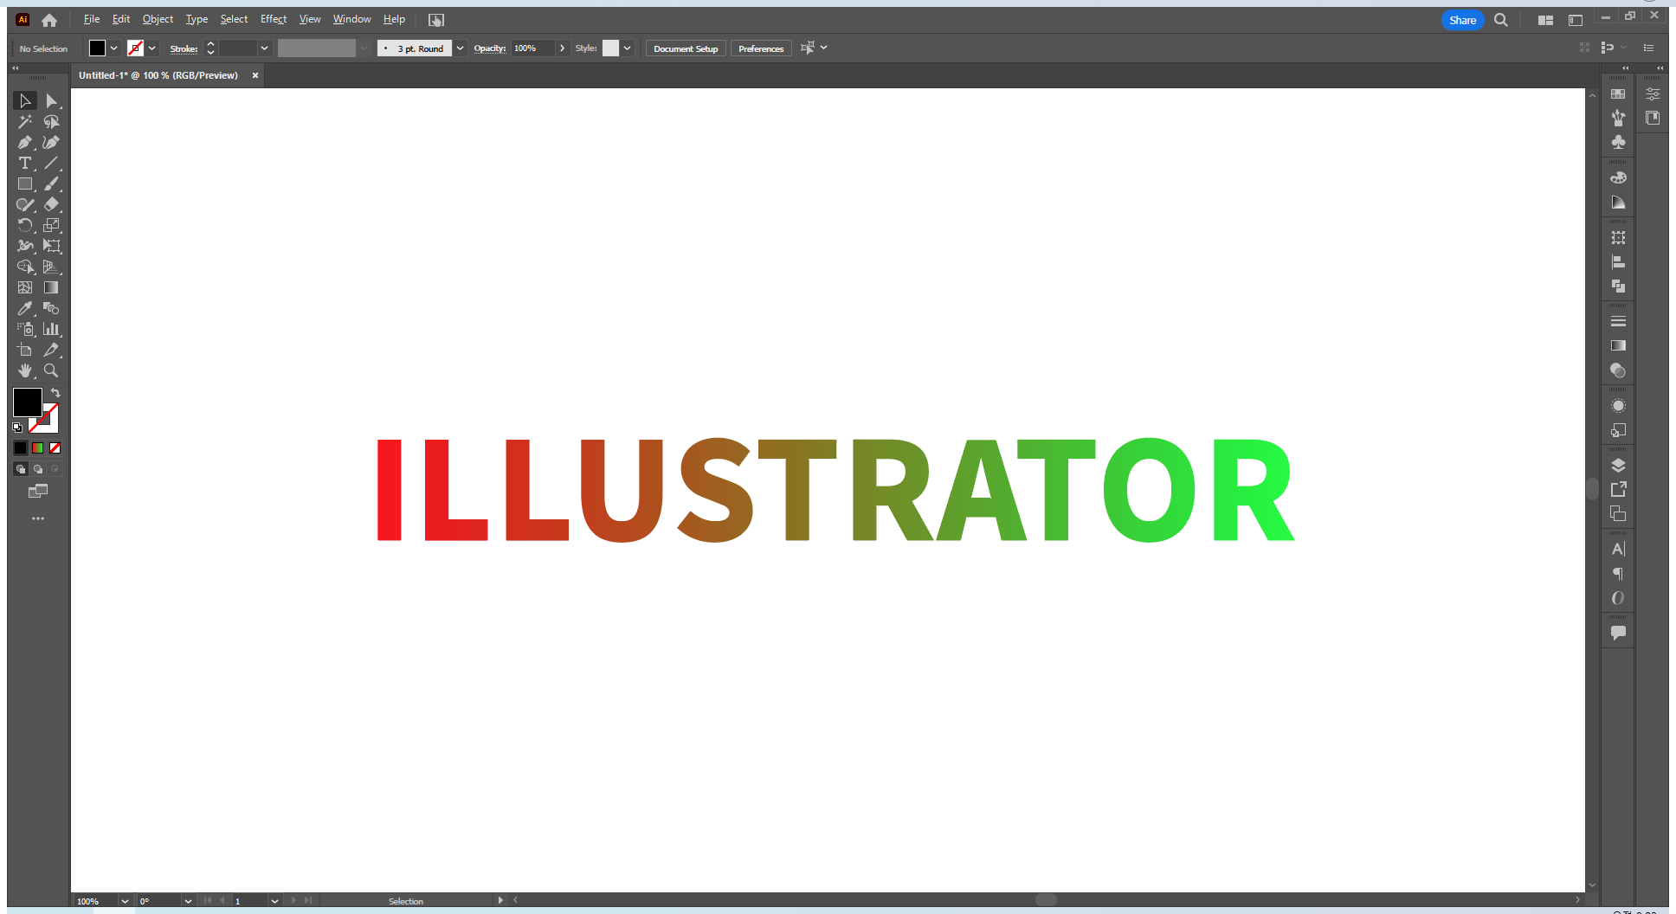Viewport: 1676px width, 914px height.
Task: Open the Window menu
Action: click(351, 19)
